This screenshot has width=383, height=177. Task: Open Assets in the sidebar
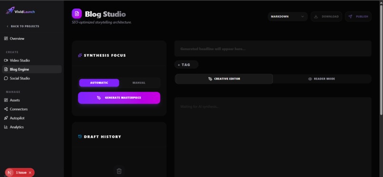[32, 100]
